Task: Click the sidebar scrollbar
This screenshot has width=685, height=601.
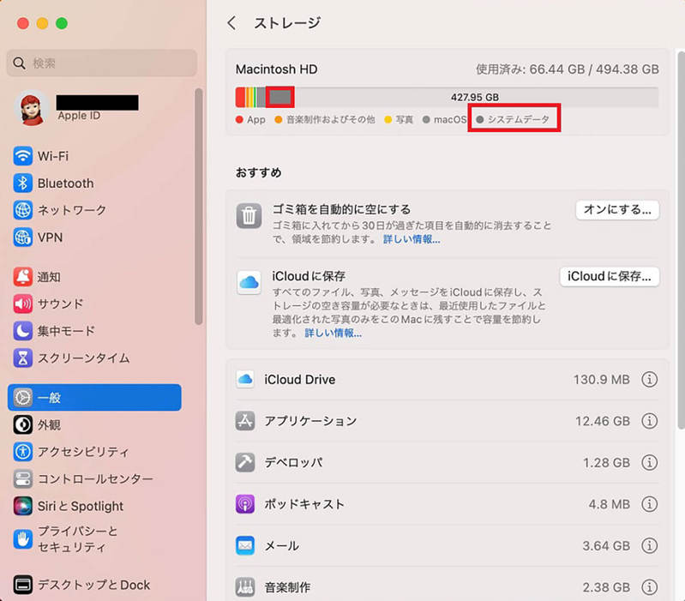Action: tap(199, 206)
